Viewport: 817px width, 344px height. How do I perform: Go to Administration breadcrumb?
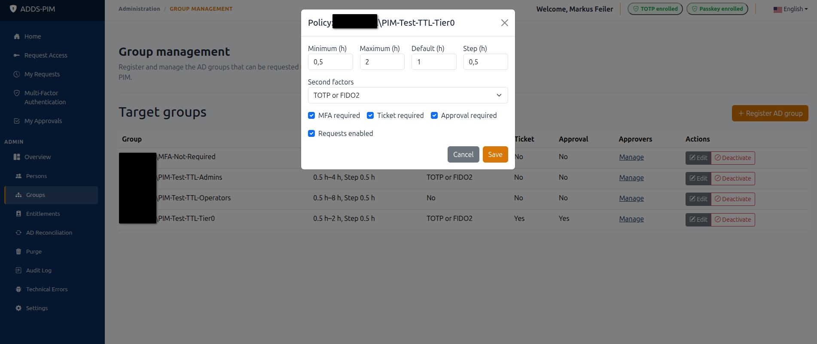(x=139, y=9)
